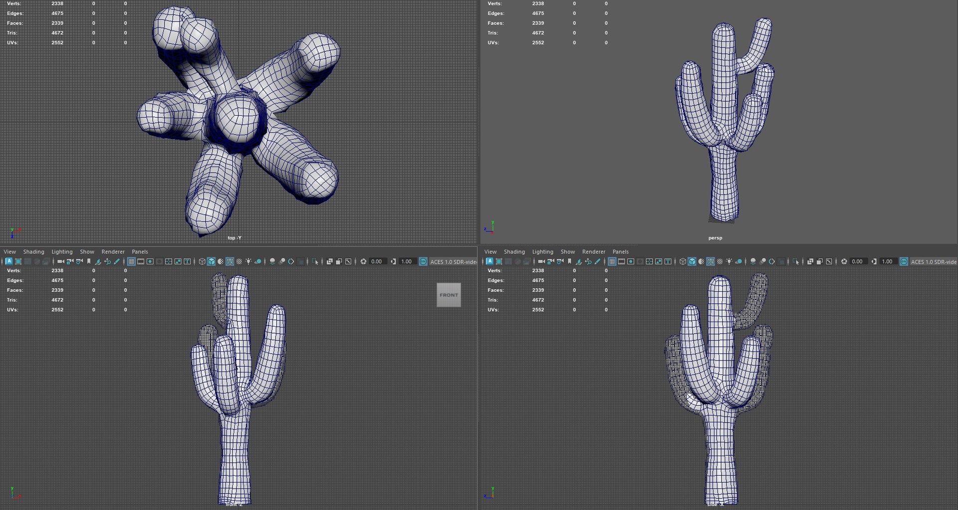Toggle wireframe on shaded in side view toolbar

click(711, 261)
